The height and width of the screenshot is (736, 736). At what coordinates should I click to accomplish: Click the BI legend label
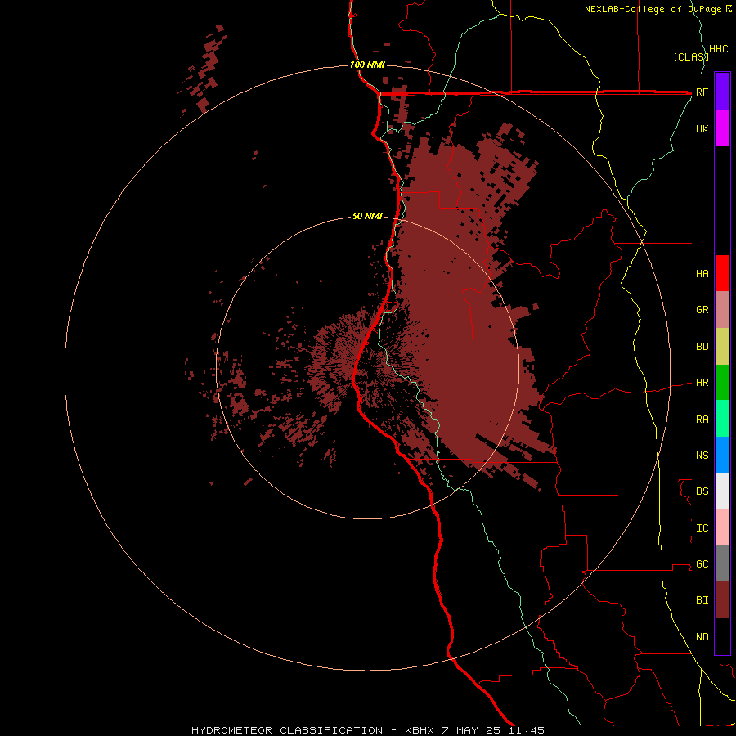click(x=702, y=600)
